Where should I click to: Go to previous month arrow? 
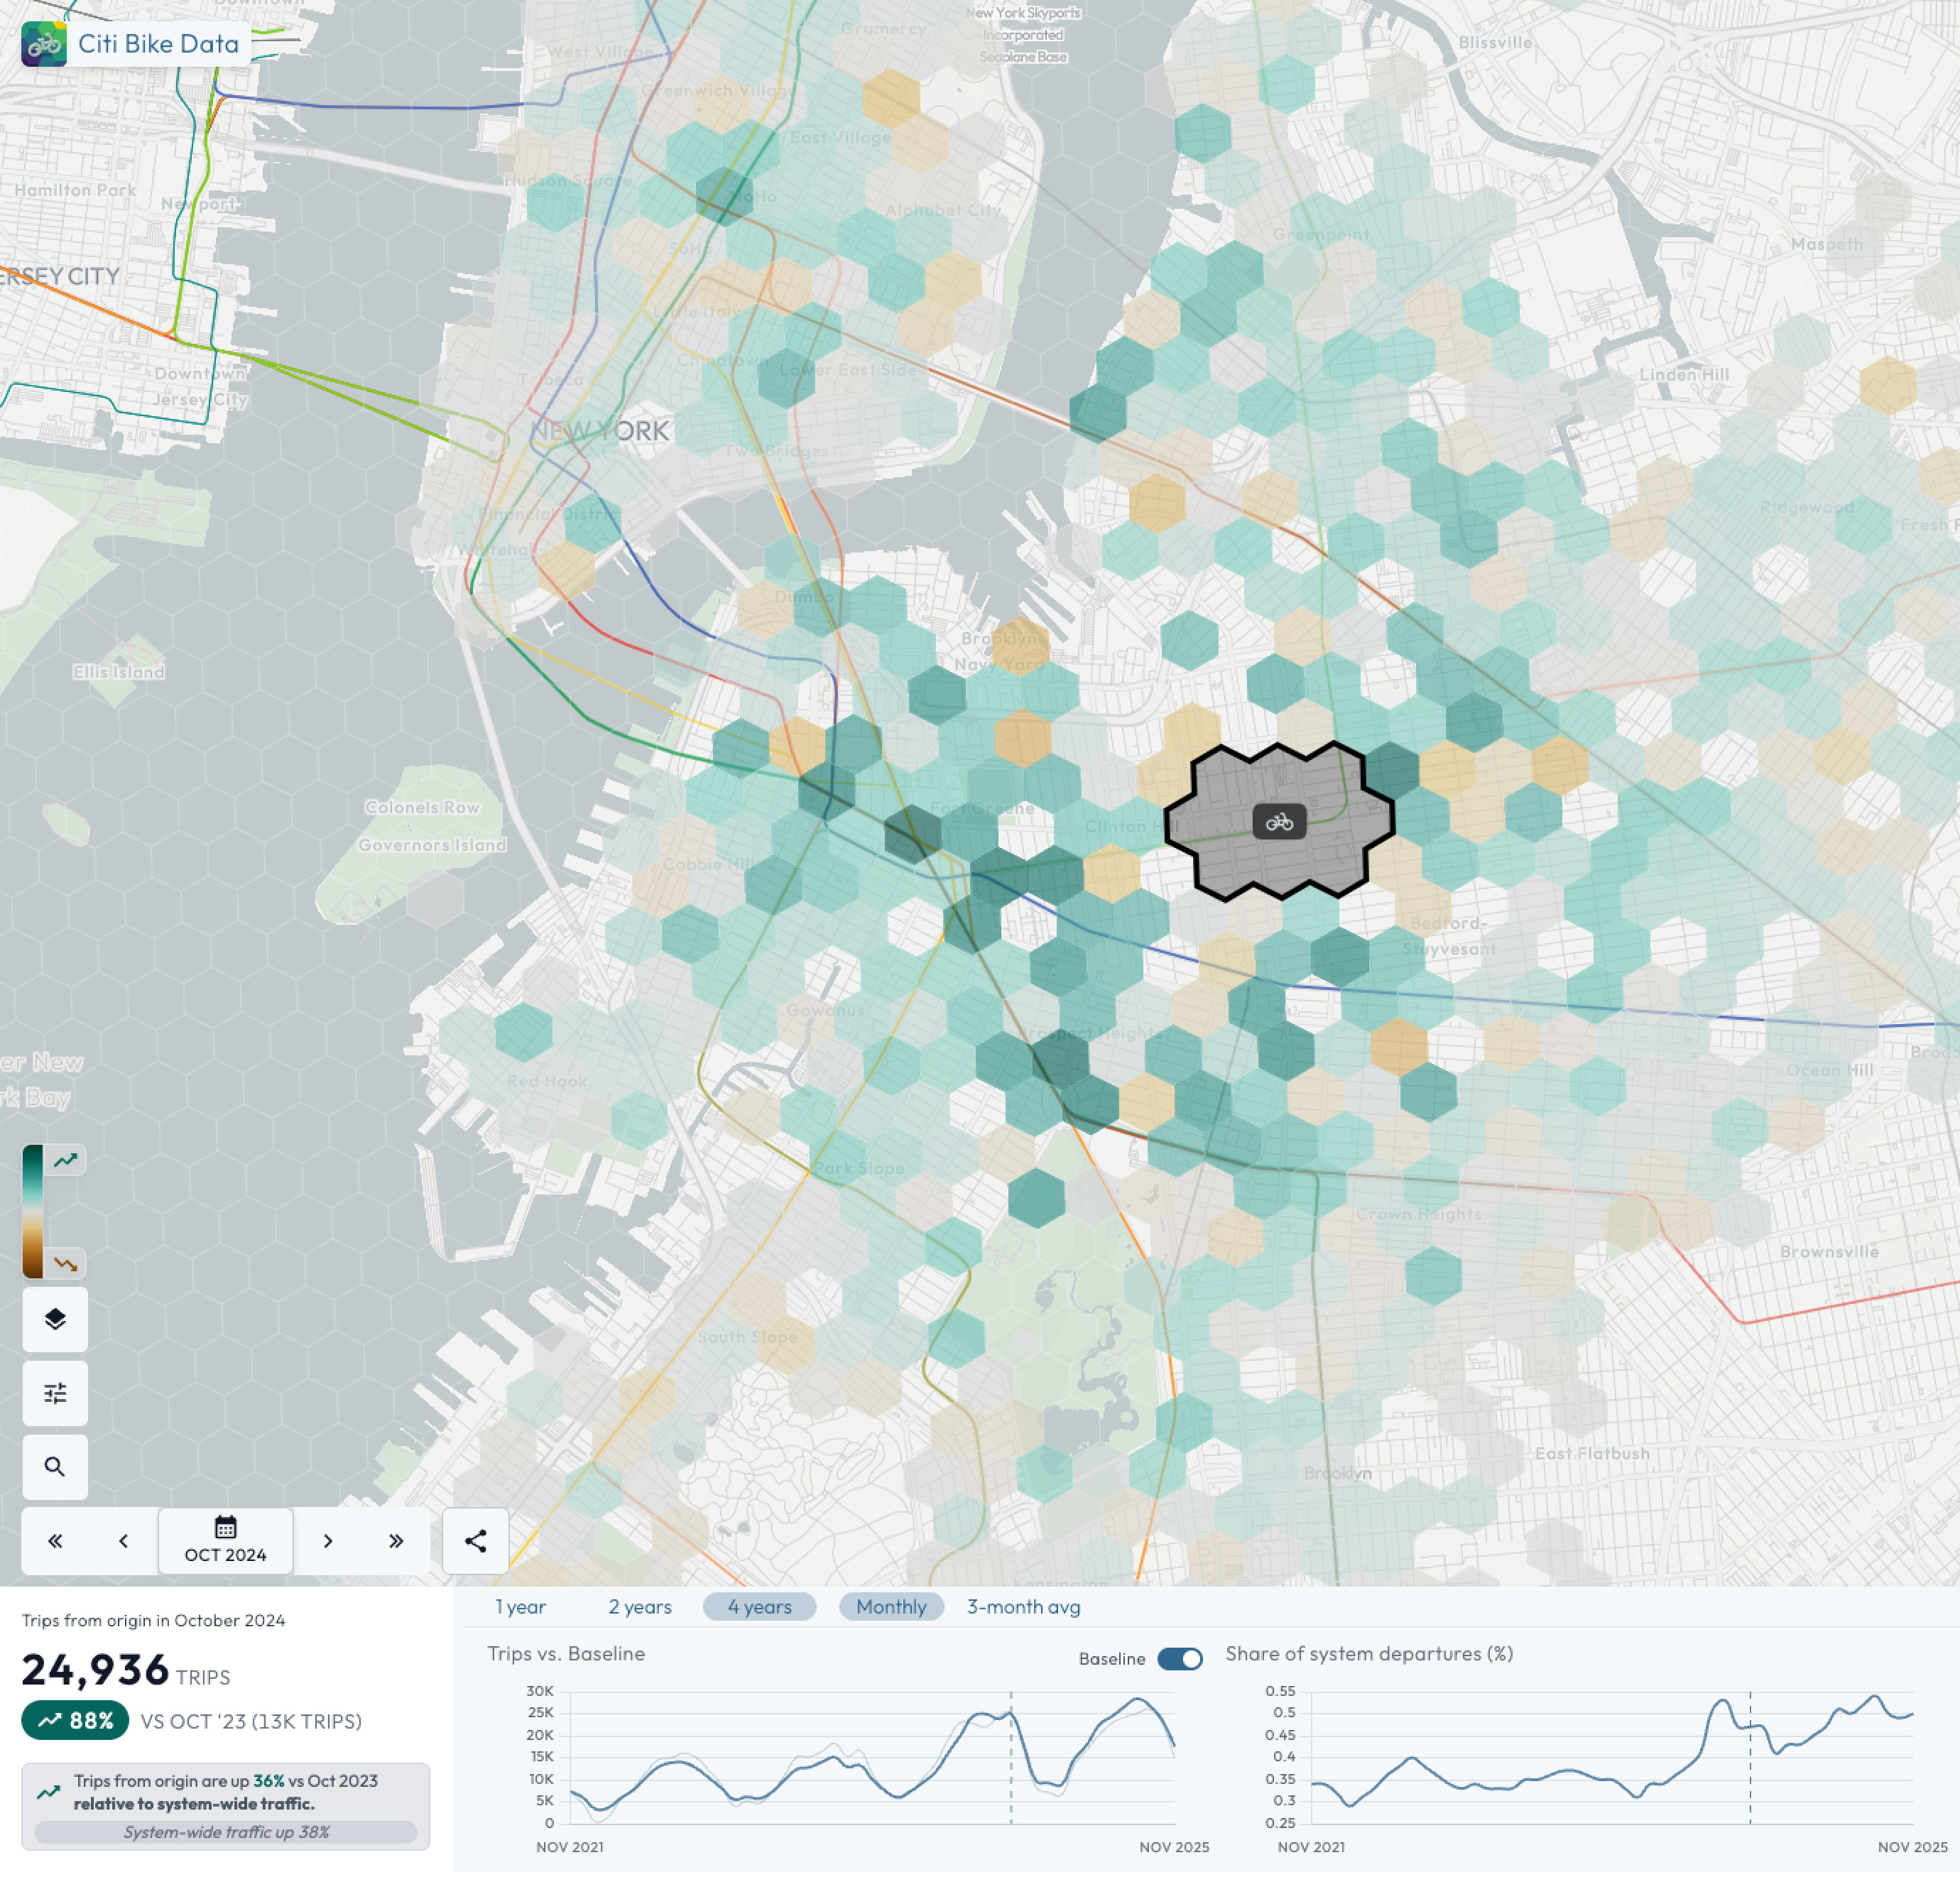pos(123,1541)
